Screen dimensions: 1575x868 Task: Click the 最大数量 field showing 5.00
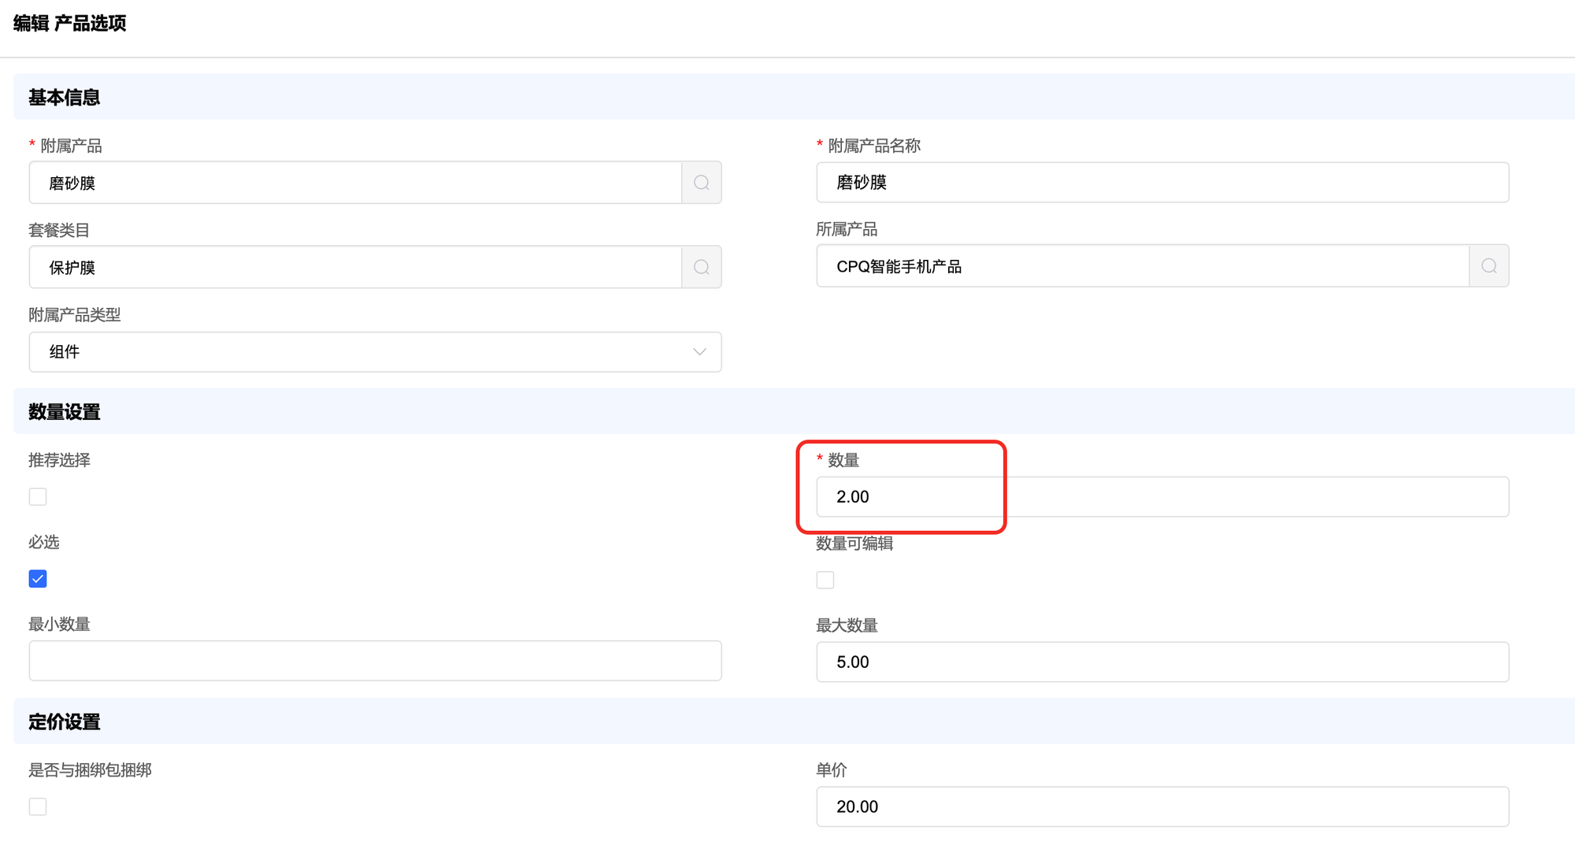tap(1162, 662)
